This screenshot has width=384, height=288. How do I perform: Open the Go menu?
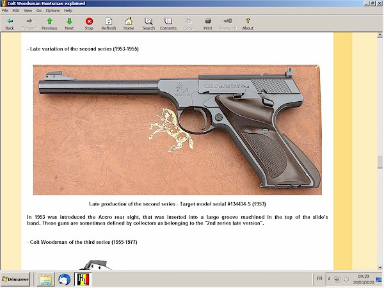[x=39, y=11]
